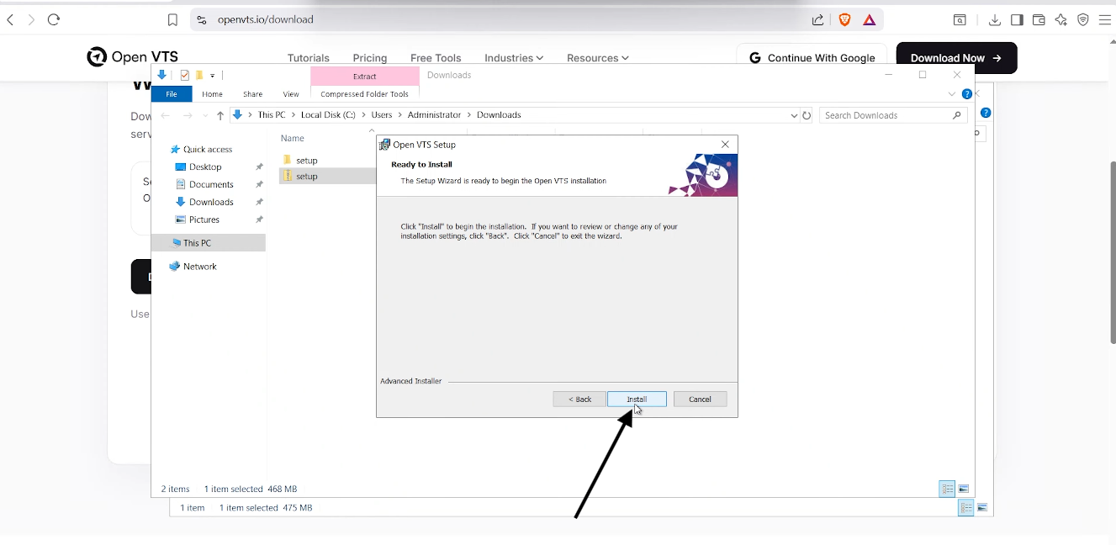The height and width of the screenshot is (545, 1116).
Task: Reload the openvts.io page
Action: click(54, 19)
